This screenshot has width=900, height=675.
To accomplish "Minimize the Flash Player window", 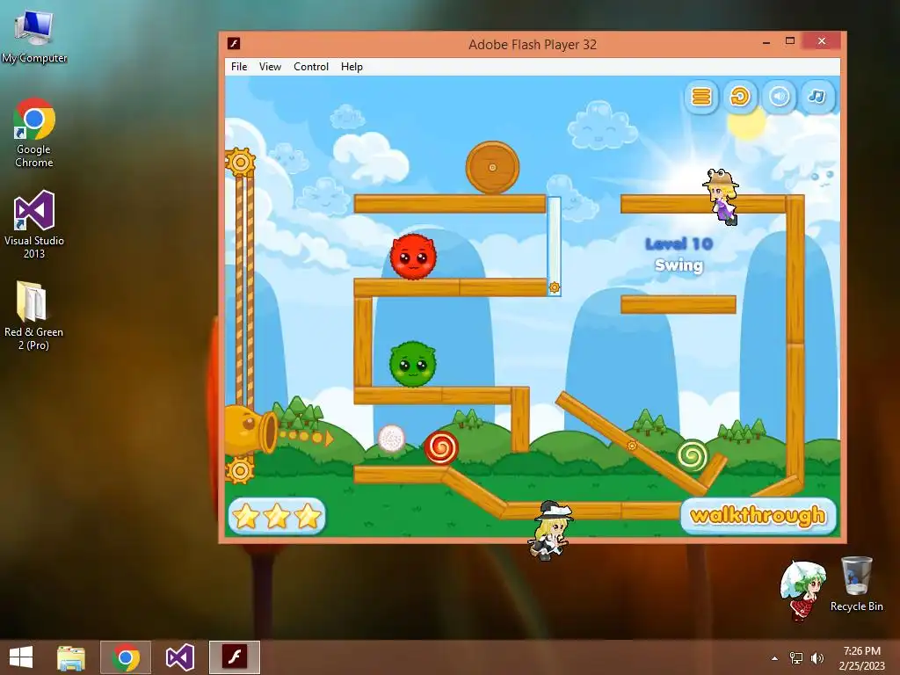I will pyautogui.click(x=766, y=42).
